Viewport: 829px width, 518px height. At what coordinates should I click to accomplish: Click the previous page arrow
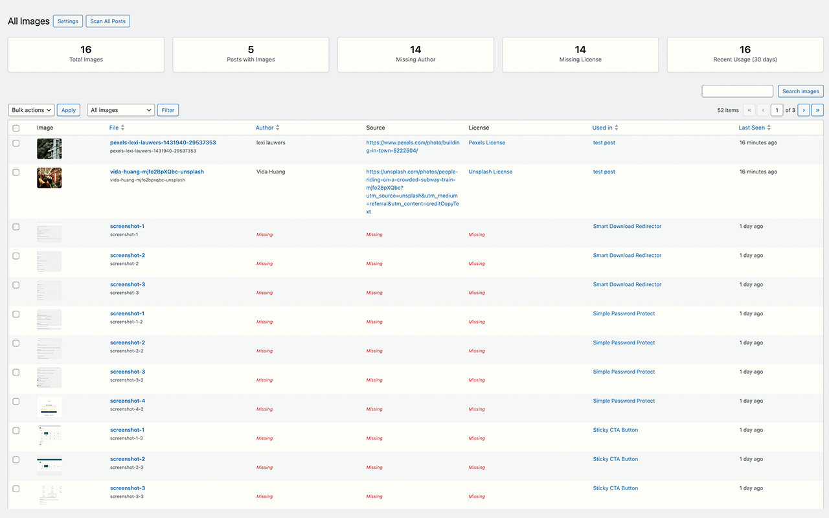(x=762, y=110)
